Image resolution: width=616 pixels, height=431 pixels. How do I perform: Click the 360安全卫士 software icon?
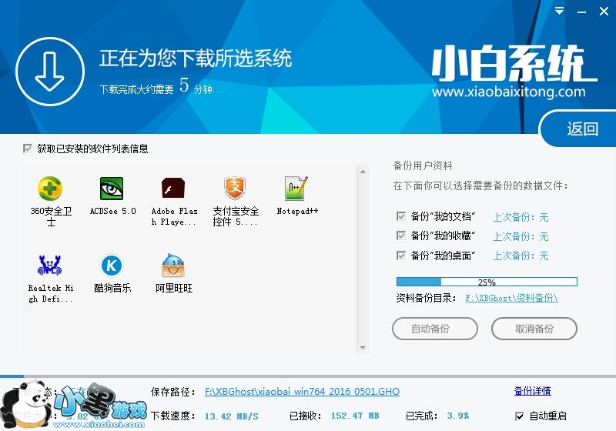(50, 189)
